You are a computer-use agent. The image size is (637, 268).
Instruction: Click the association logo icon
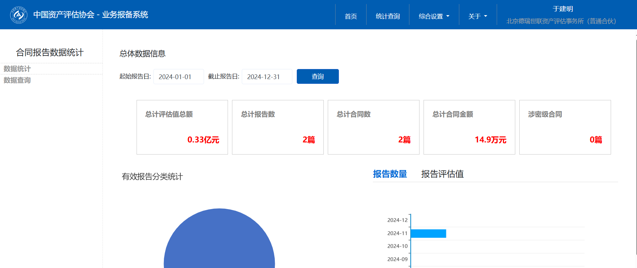pos(19,15)
